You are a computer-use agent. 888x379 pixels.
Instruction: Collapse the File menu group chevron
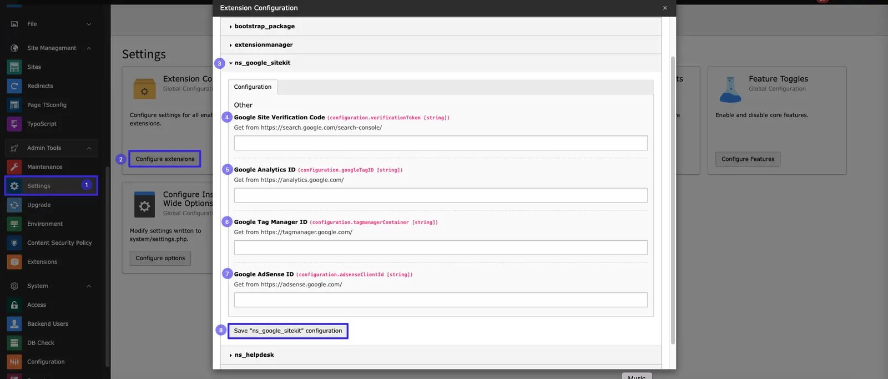point(89,24)
